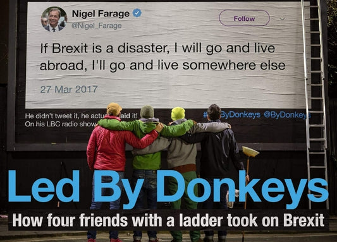Click the broom head held upright
This screenshot has width=337, height=242.
250,151
